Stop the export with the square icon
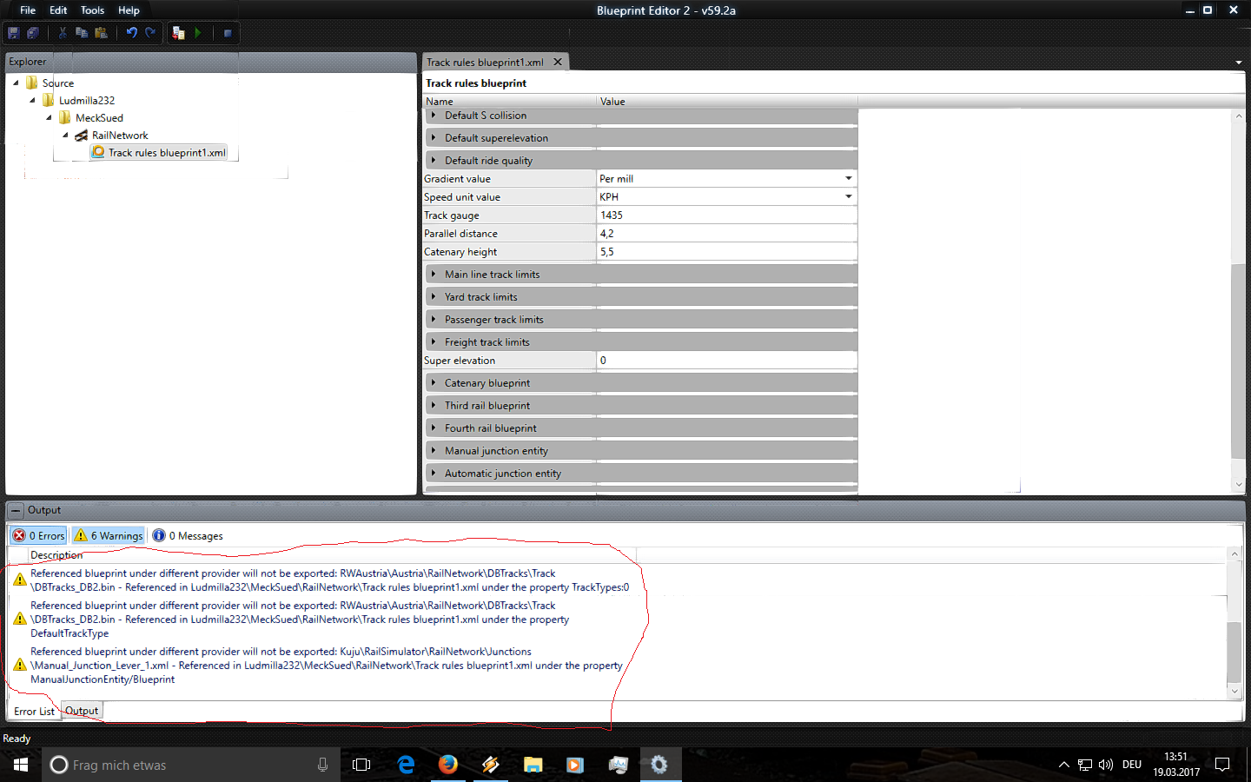The width and height of the screenshot is (1251, 782). coord(228,33)
